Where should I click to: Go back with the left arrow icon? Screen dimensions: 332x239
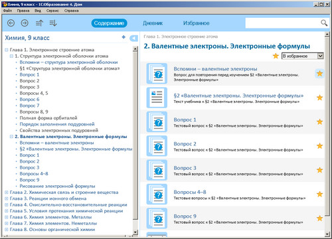11,23
